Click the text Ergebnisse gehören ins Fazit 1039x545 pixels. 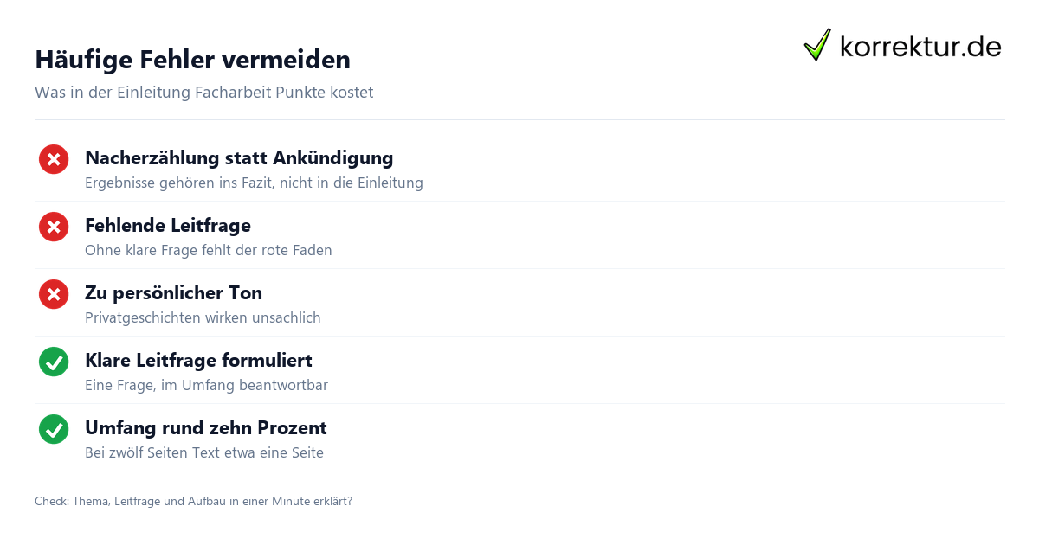tap(254, 183)
